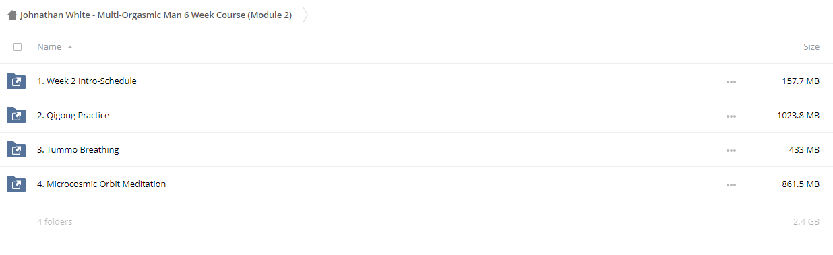The image size is (833, 255).
Task: Open the more options dots for Week 2 Intro-Schedule
Action: pos(731,82)
